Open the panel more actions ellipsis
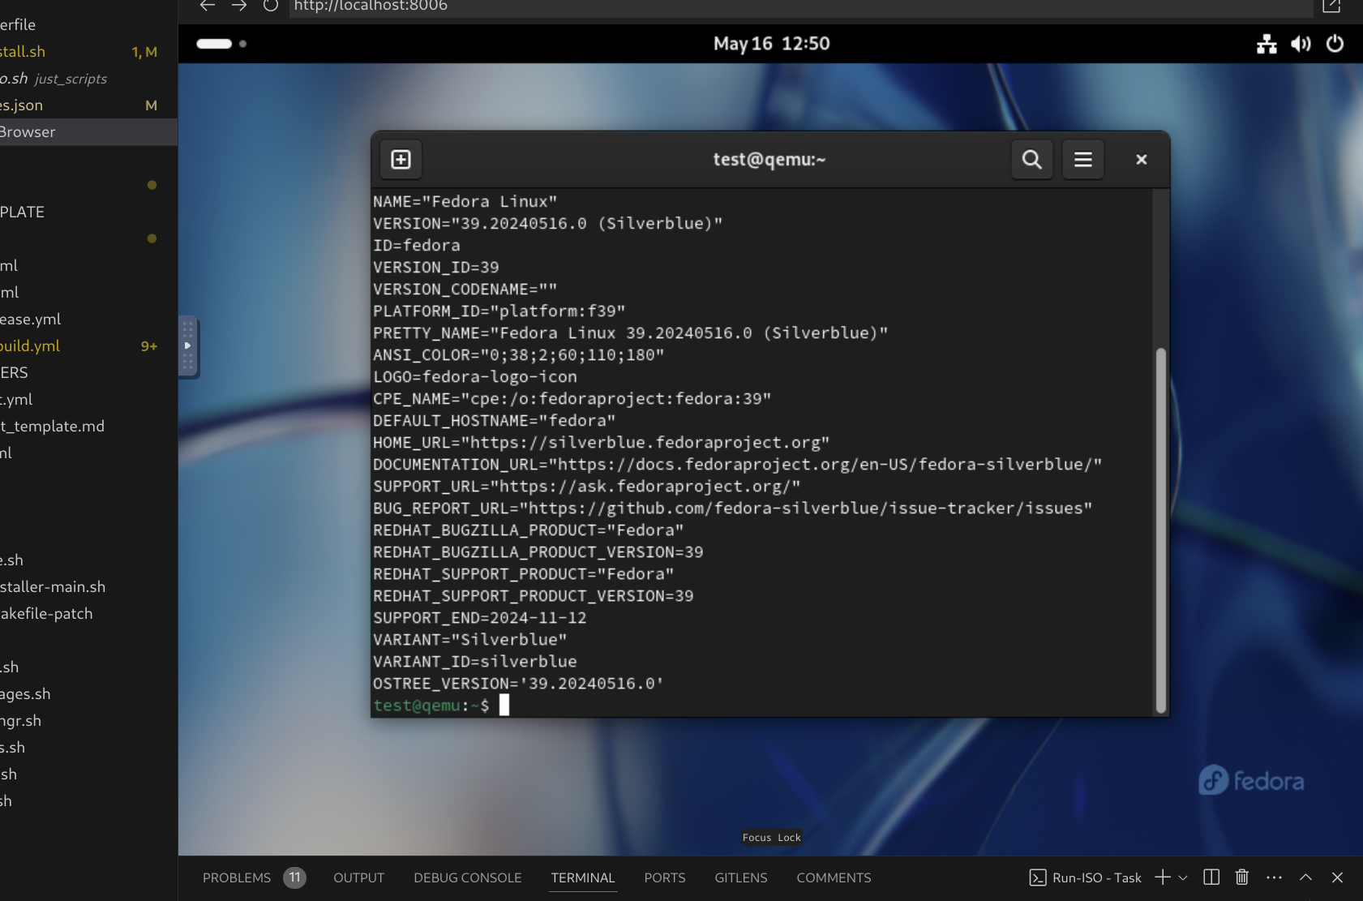The height and width of the screenshot is (901, 1363). click(1274, 877)
